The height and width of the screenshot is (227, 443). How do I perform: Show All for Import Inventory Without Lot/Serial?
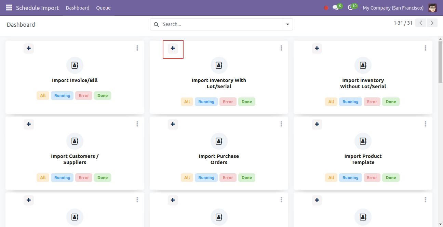point(331,102)
